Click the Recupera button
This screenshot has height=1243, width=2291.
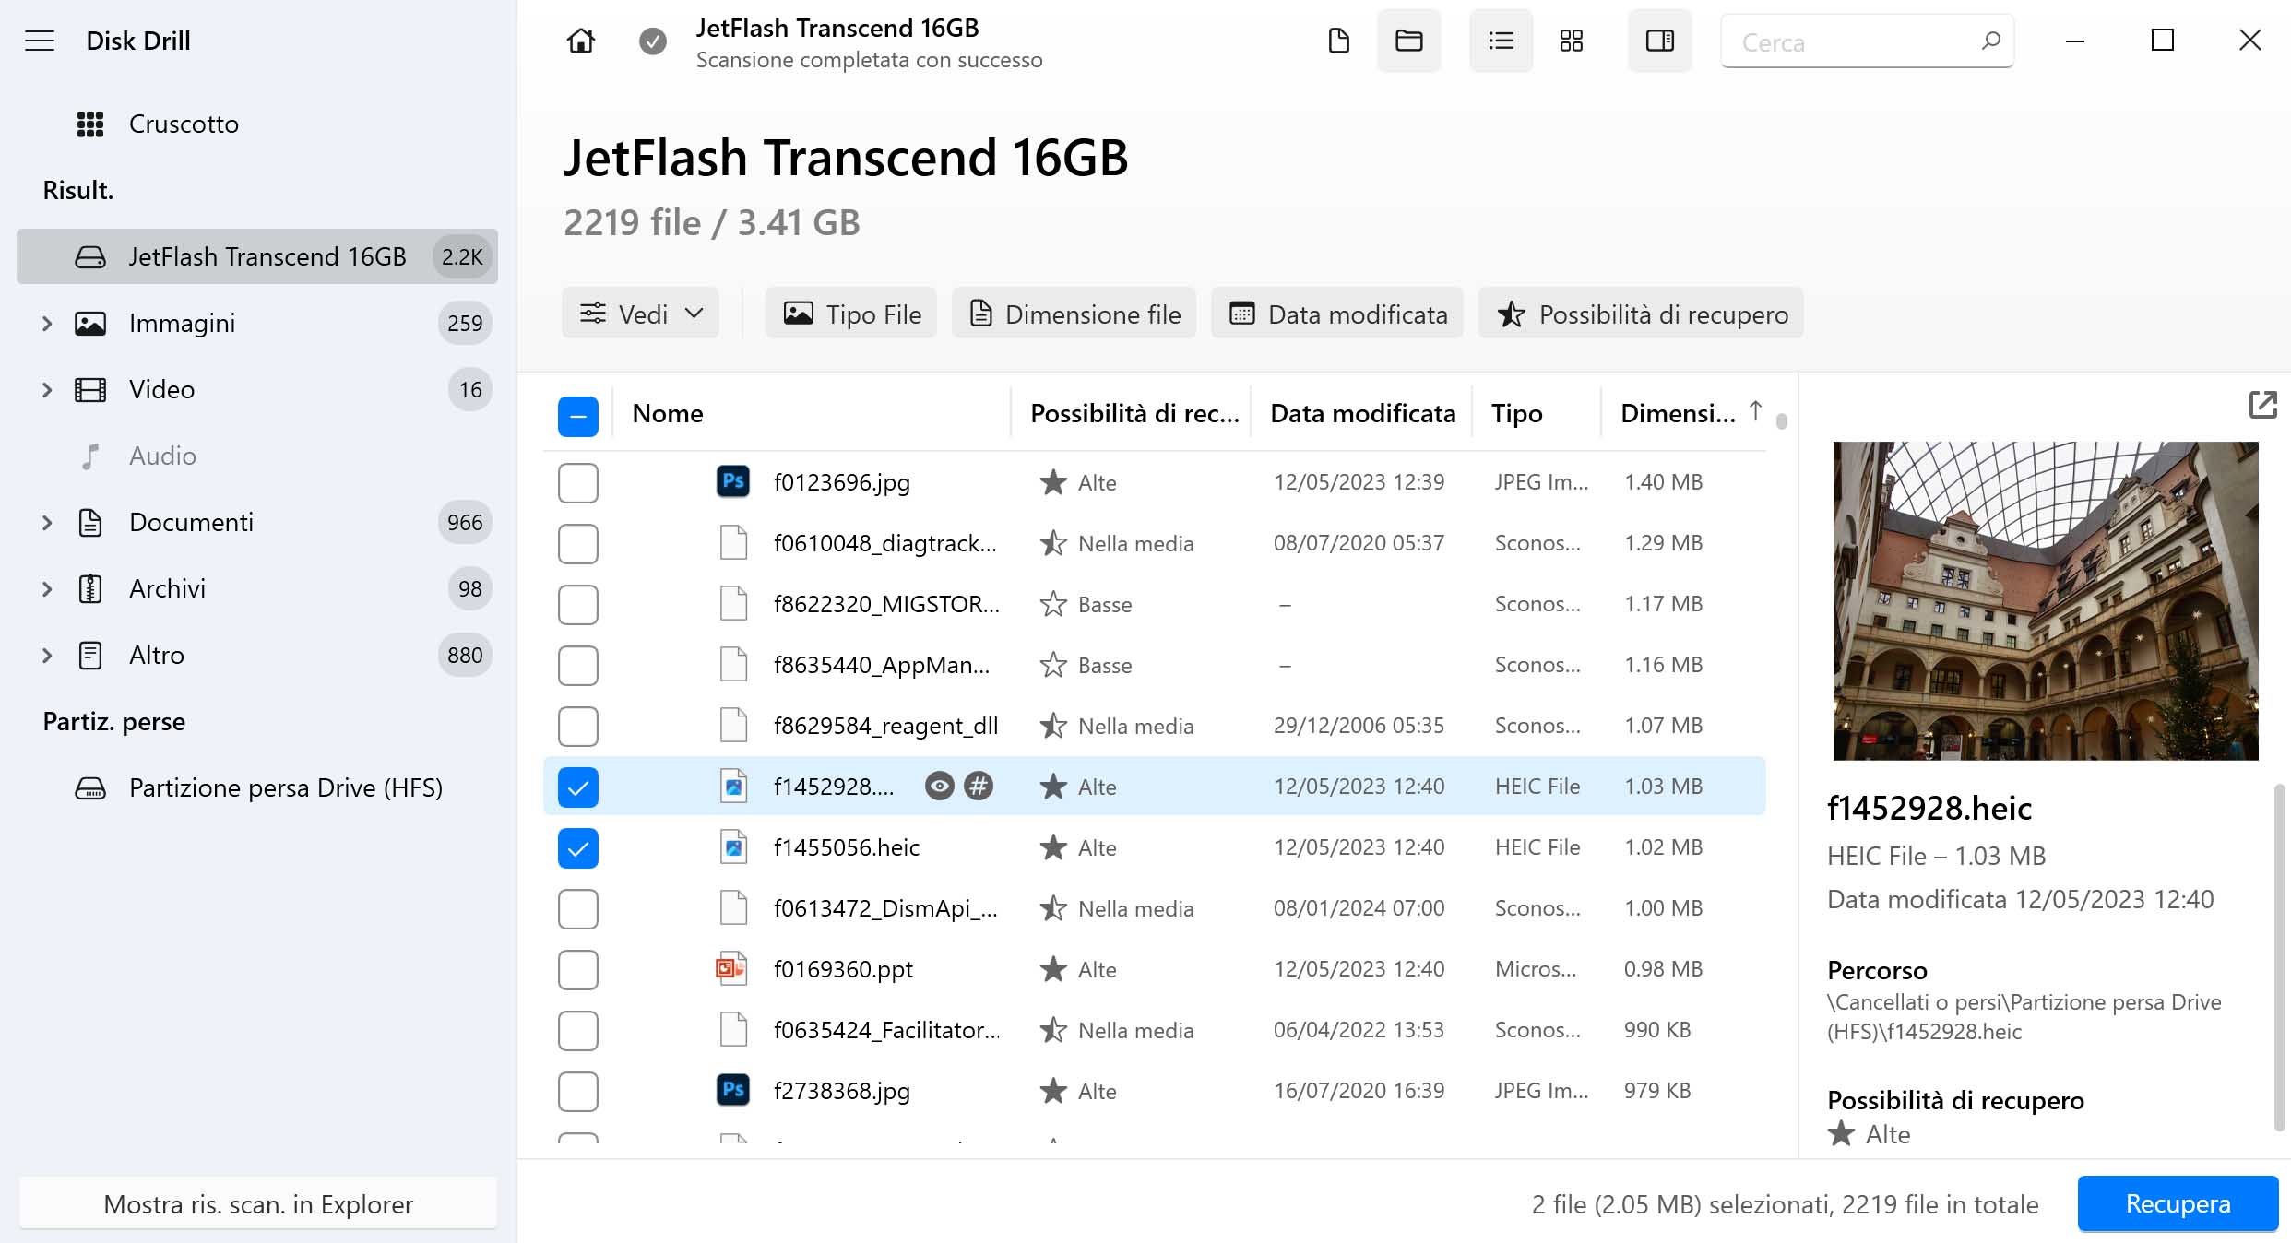tap(2178, 1203)
